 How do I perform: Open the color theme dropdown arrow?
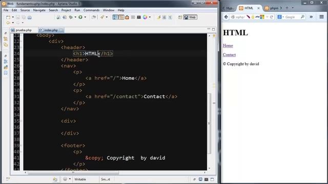150,17
